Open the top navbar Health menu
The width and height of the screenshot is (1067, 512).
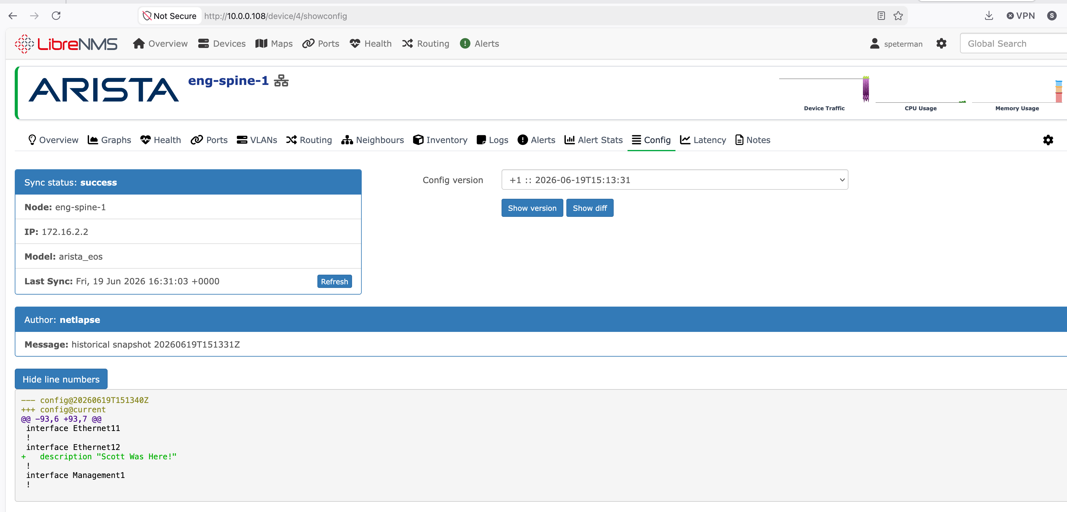tap(370, 43)
